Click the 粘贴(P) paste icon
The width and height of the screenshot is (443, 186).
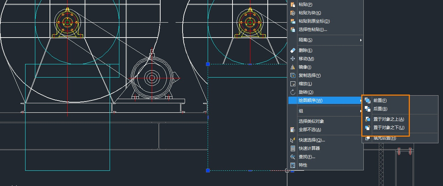(293, 5)
